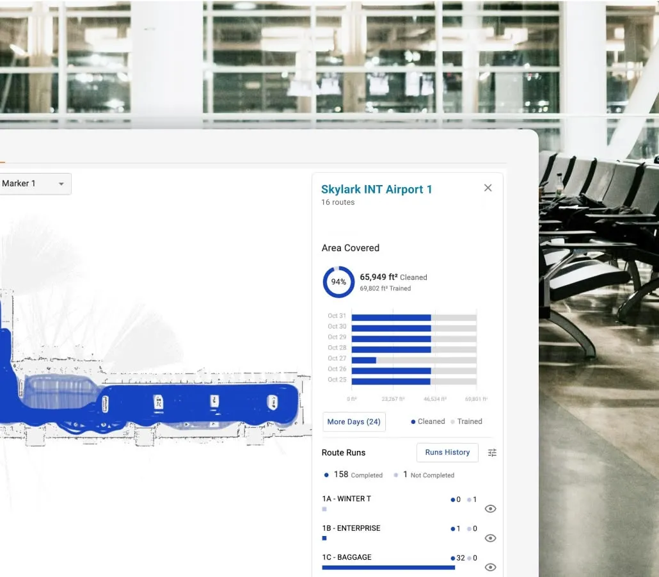
Task: Open Runs History
Action: (x=447, y=452)
